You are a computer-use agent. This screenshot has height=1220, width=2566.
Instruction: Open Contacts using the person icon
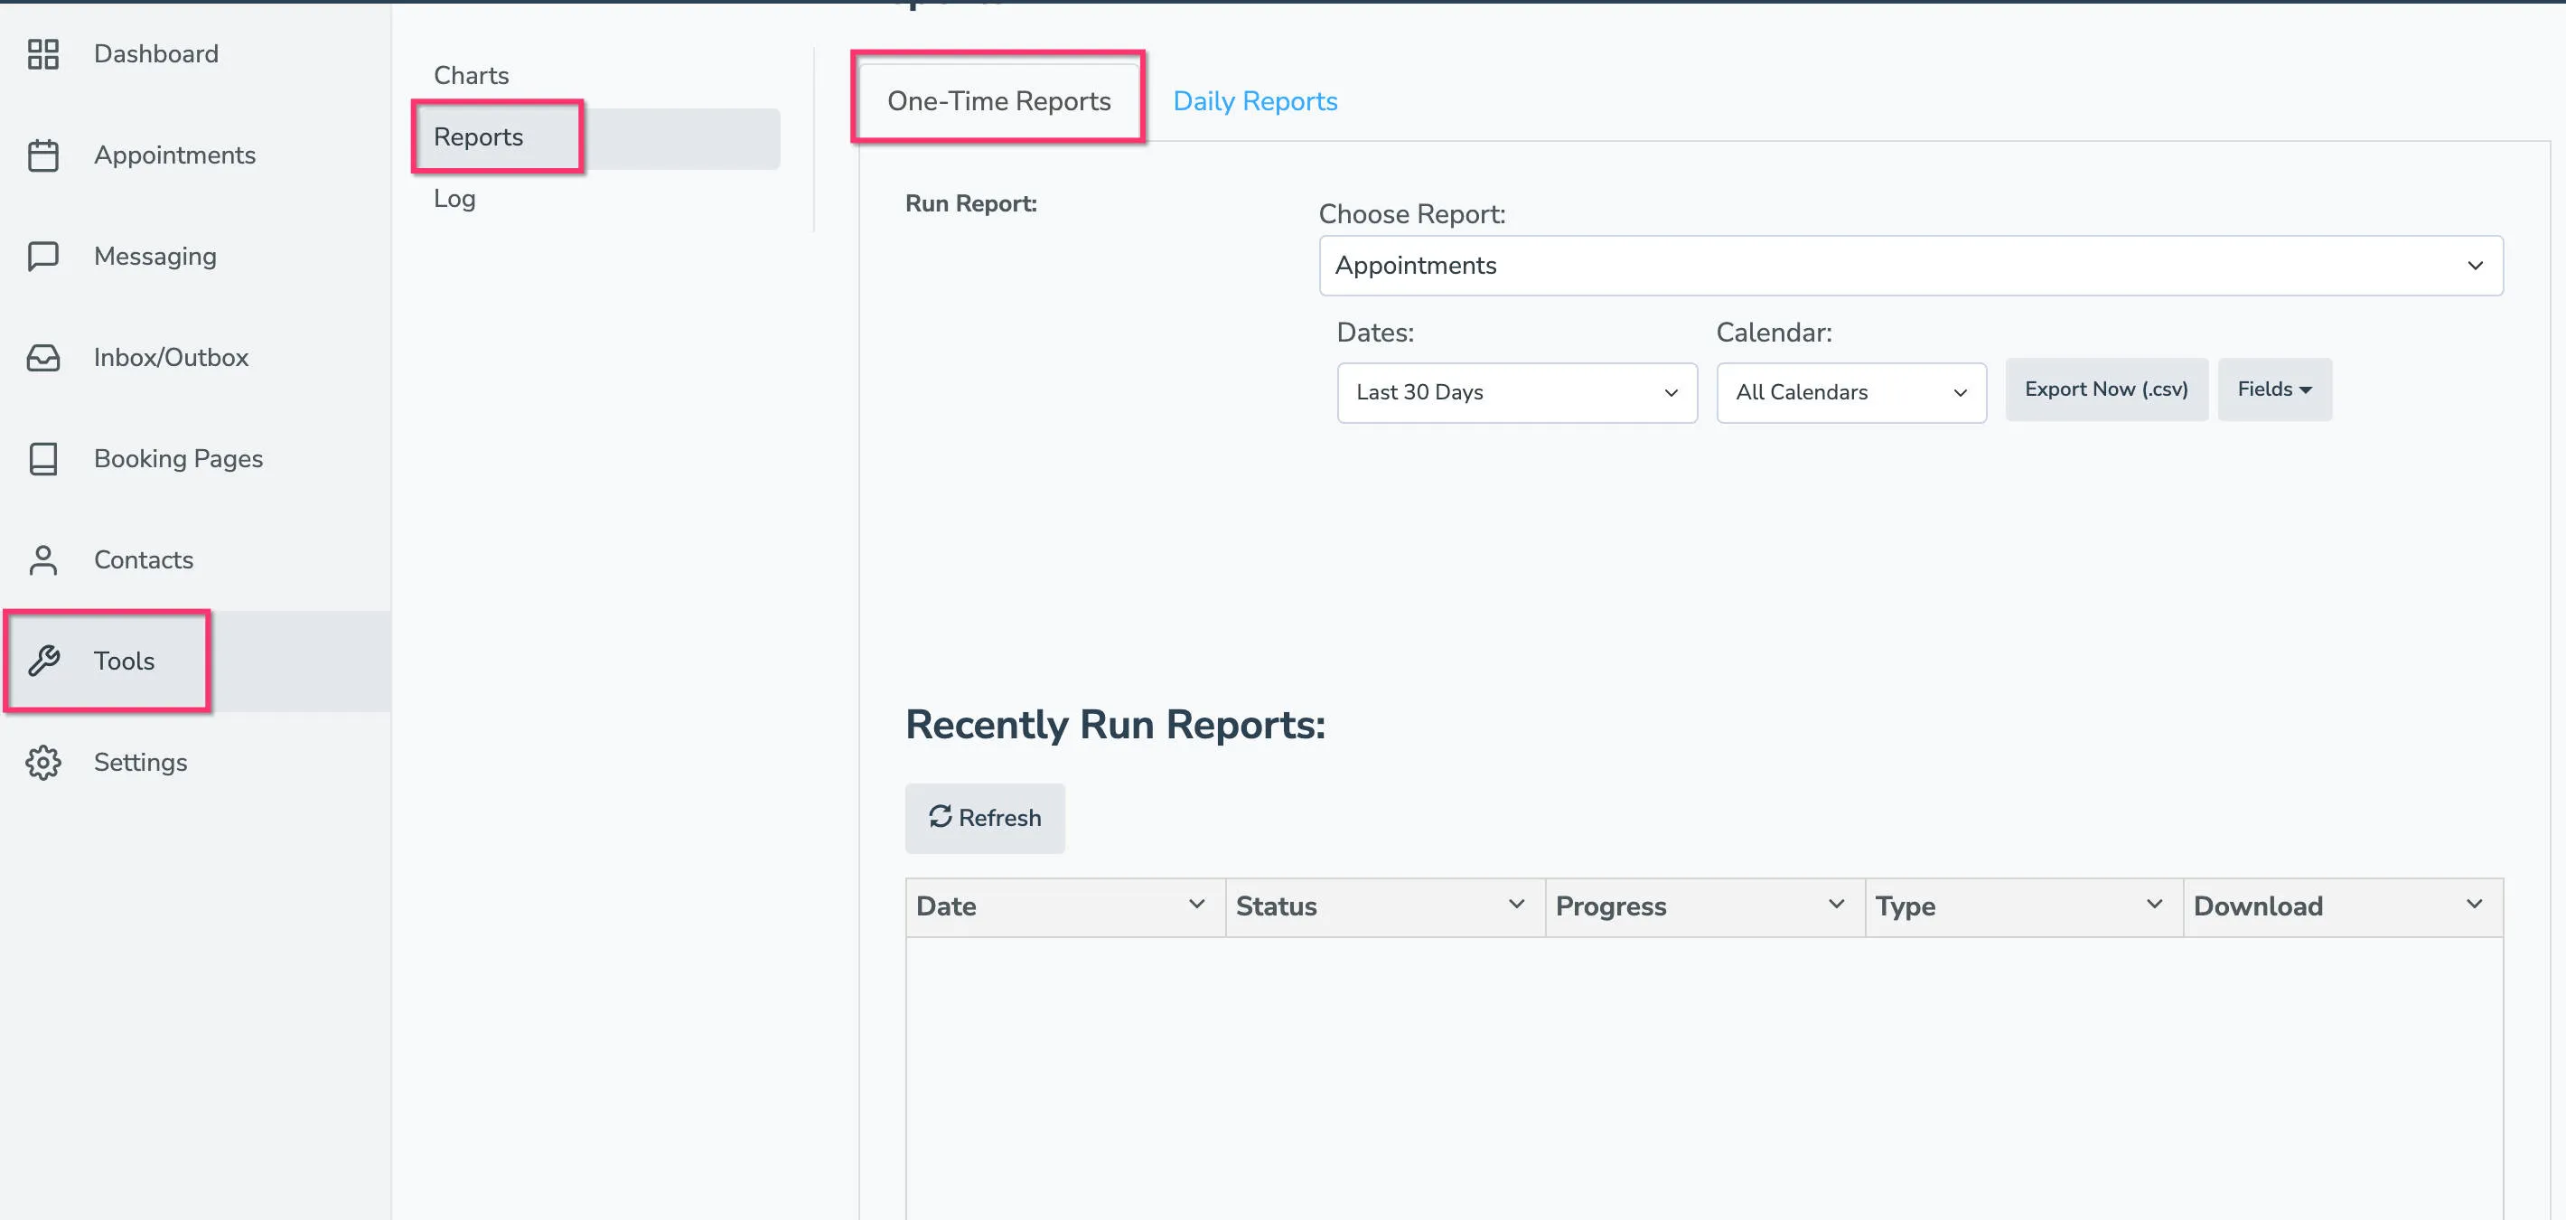point(42,560)
